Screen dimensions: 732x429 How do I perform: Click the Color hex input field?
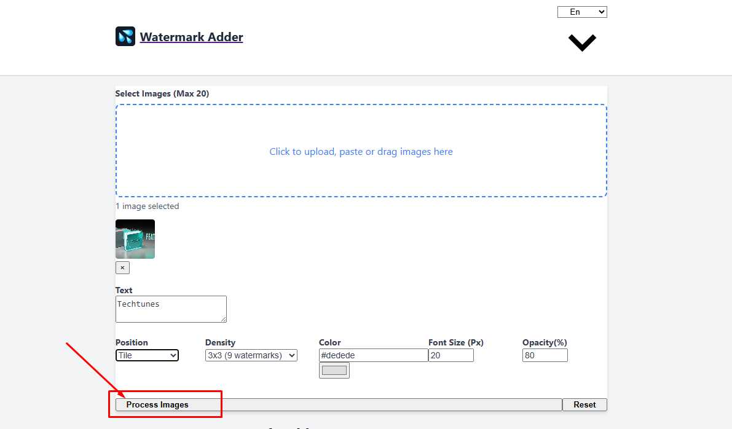pos(374,355)
